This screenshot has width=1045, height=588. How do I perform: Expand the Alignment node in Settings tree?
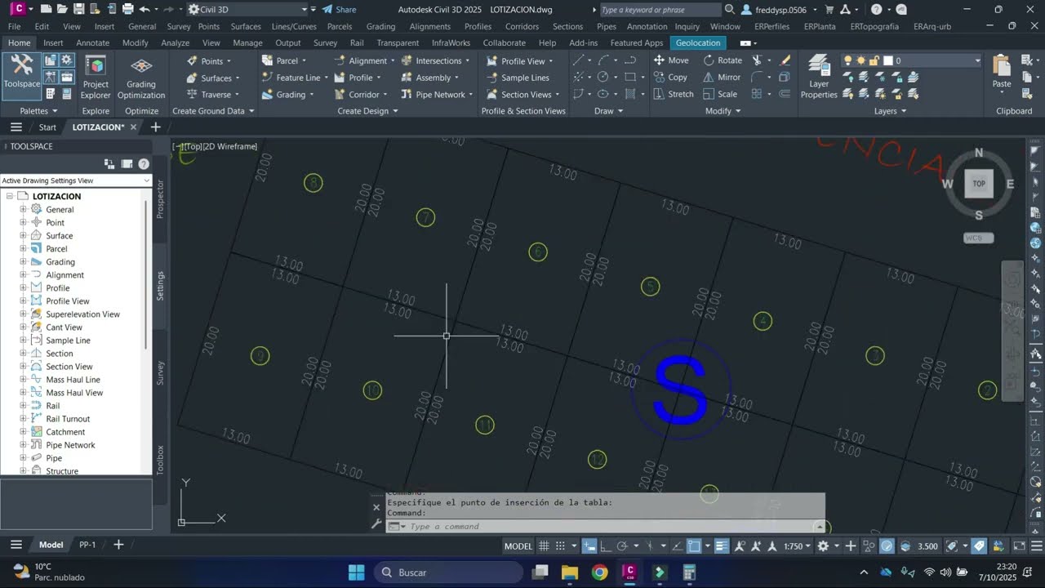[24, 275]
